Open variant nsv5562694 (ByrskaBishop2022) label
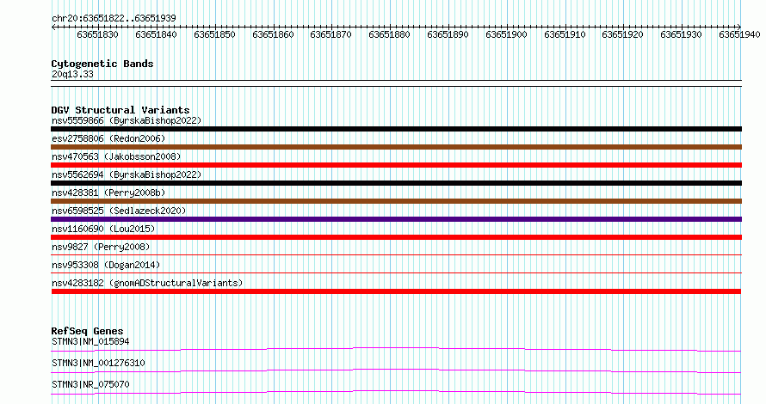This screenshot has height=404, width=766. coord(127,174)
